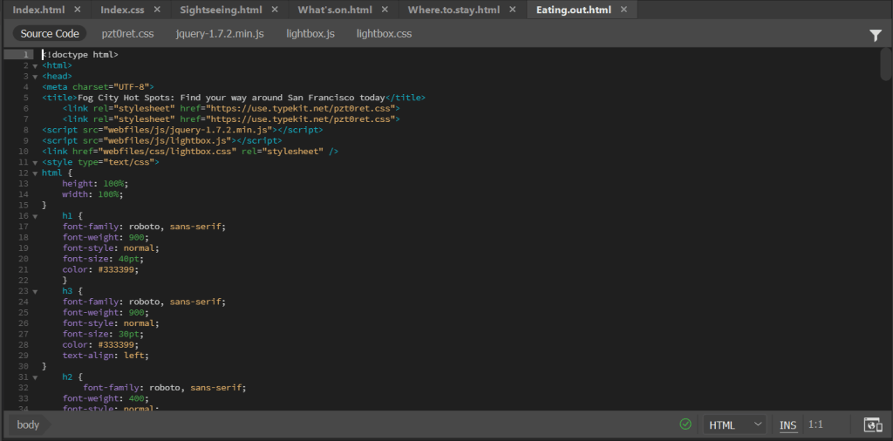Click the typekit stylesheet link on line 7
The width and height of the screenshot is (893, 441).
coord(231,119)
